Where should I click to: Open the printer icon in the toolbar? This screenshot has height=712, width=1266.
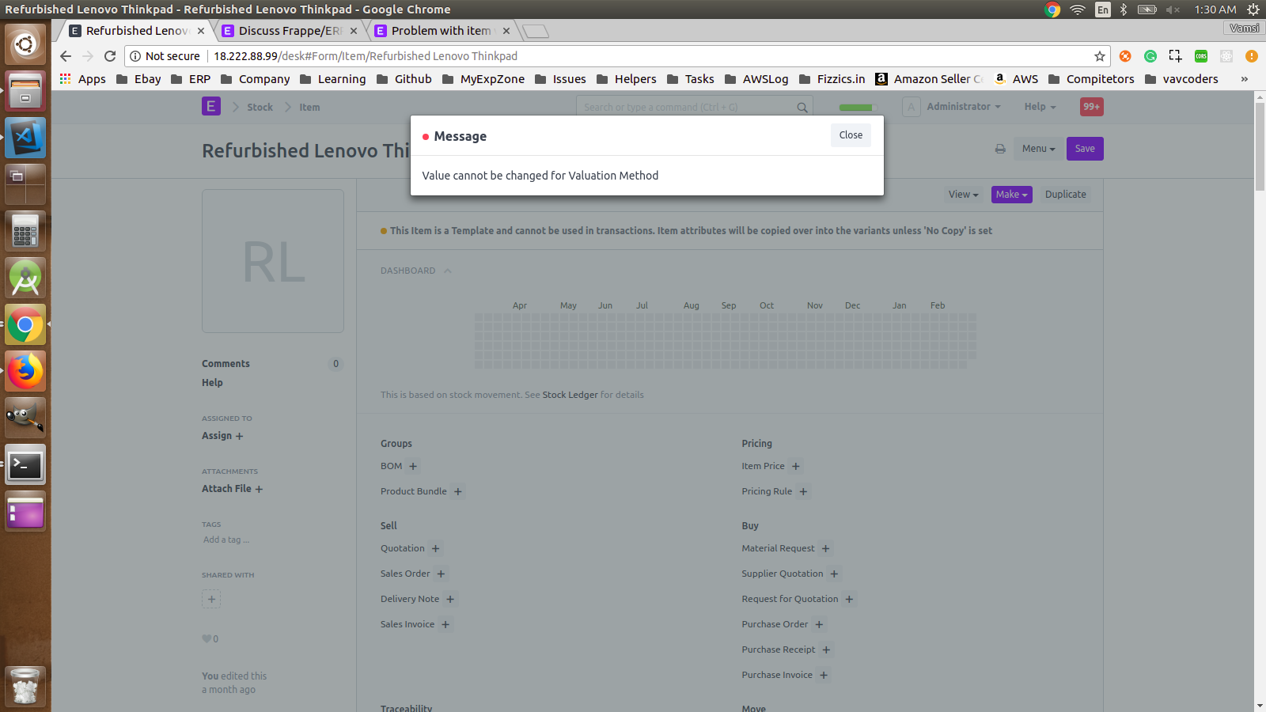point(1000,149)
